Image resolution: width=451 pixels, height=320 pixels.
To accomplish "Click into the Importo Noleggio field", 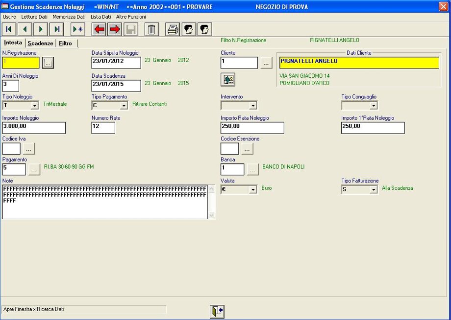I will (34, 128).
